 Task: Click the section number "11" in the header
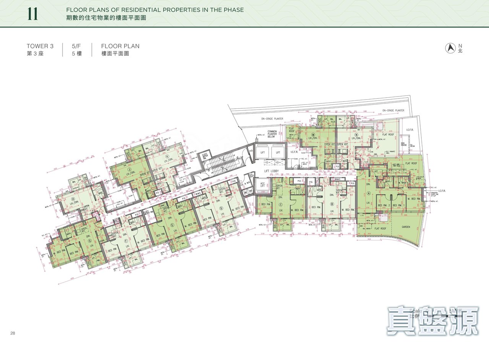click(x=32, y=13)
